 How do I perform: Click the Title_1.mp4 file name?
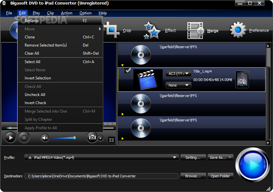[x=203, y=71]
